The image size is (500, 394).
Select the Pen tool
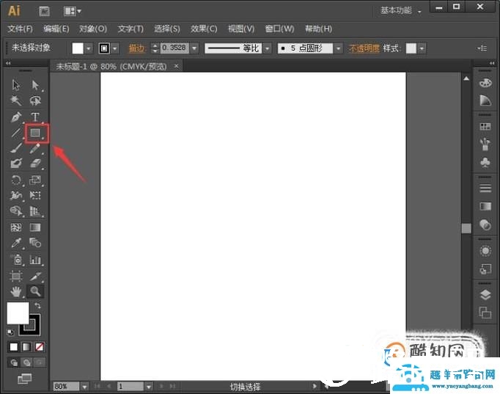(x=16, y=117)
